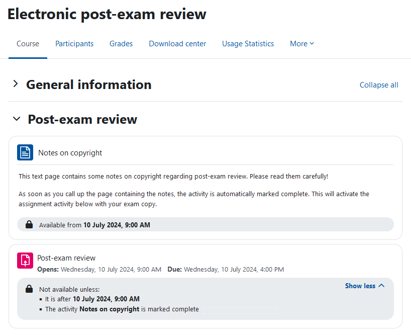The height and width of the screenshot is (336, 411).
Task: Click the 'Collapse all' link
Action: 378,85
